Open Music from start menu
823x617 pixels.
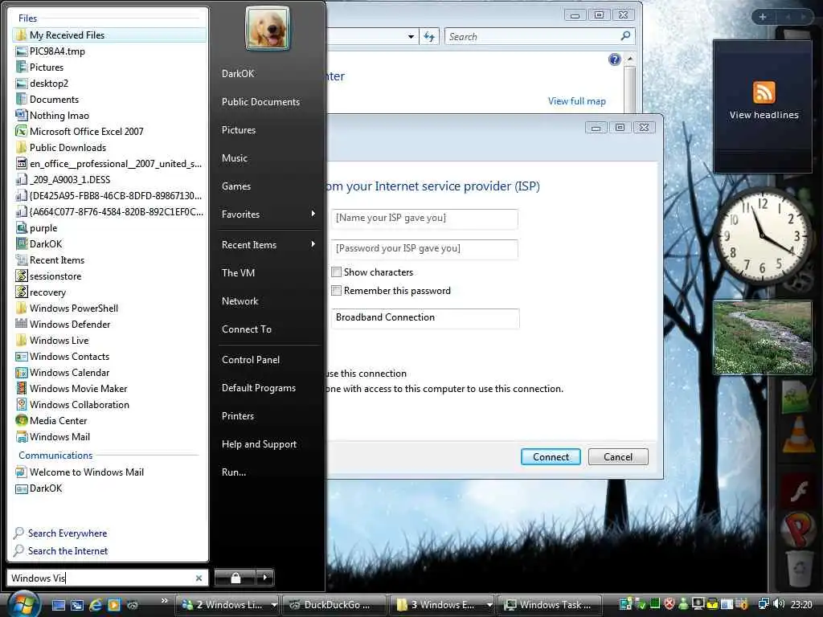click(234, 157)
